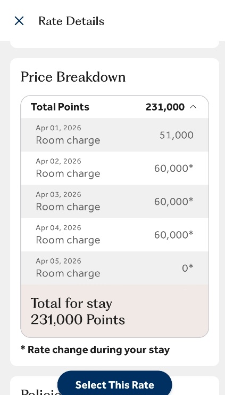The width and height of the screenshot is (225, 395).
Task: Click the Rate change during your stay note
Action: [x=95, y=350]
